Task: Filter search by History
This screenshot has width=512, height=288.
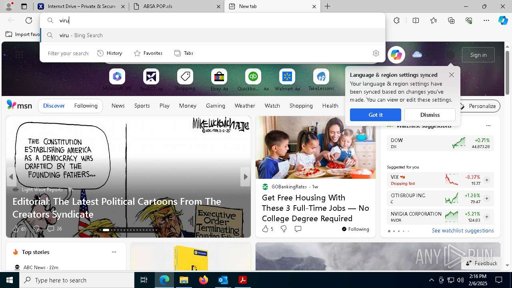Action: 110,53
